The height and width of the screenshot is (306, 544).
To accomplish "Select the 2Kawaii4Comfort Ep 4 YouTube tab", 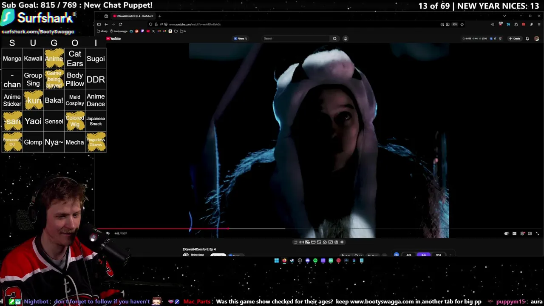I will pos(133,16).
